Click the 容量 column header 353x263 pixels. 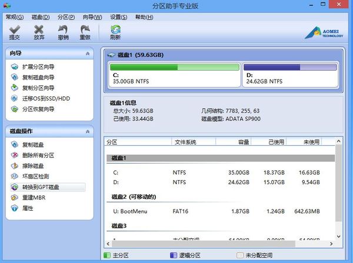pyautogui.click(x=234, y=142)
